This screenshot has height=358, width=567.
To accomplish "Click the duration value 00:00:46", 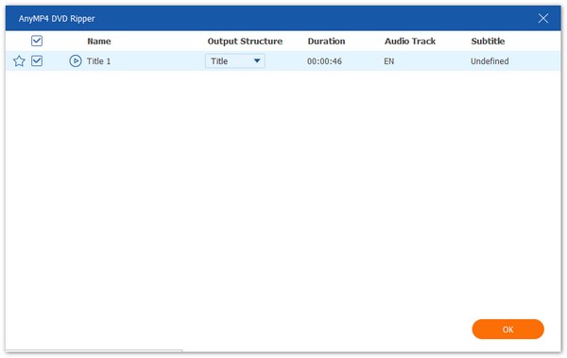I will 324,61.
